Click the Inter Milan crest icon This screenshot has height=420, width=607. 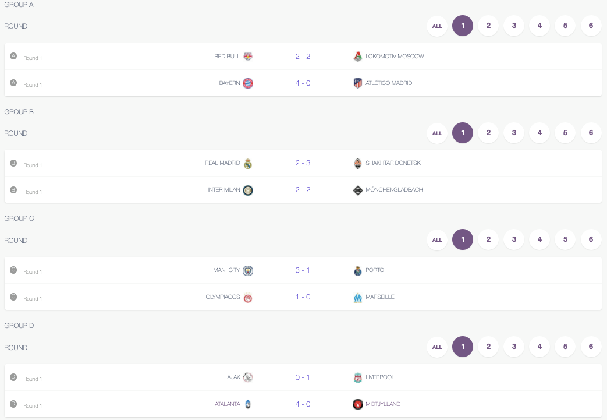pyautogui.click(x=248, y=190)
